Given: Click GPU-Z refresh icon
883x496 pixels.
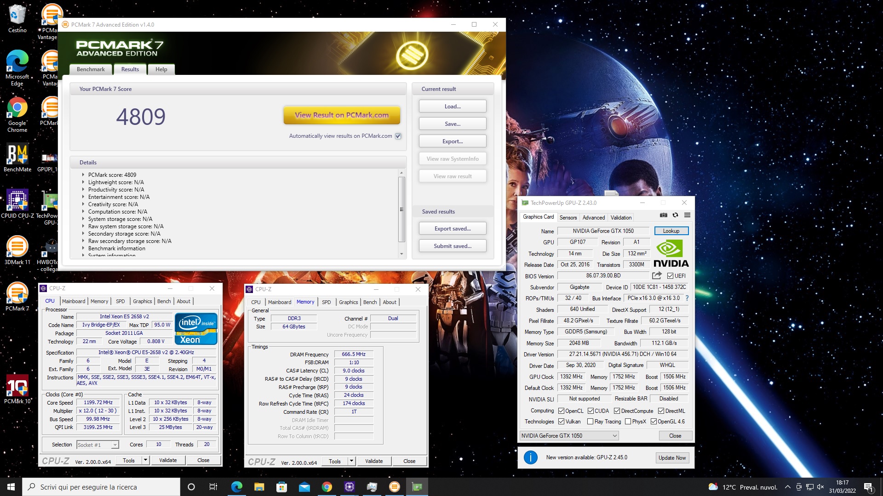Looking at the screenshot, I should click(675, 215).
